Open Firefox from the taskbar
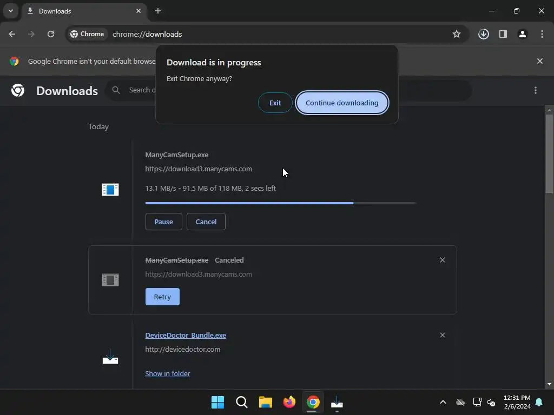Image resolution: width=554 pixels, height=415 pixels. tap(289, 402)
